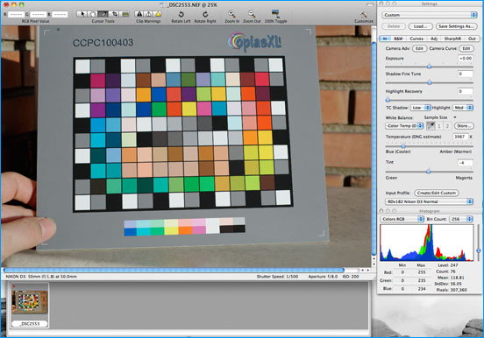The width and height of the screenshot is (484, 338).
Task: Select the arrow cursor tool
Action: tap(82, 14)
